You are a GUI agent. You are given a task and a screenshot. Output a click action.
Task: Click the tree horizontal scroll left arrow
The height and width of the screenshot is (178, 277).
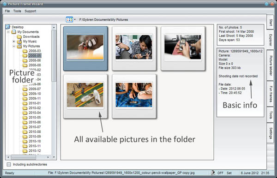click(x=8, y=157)
